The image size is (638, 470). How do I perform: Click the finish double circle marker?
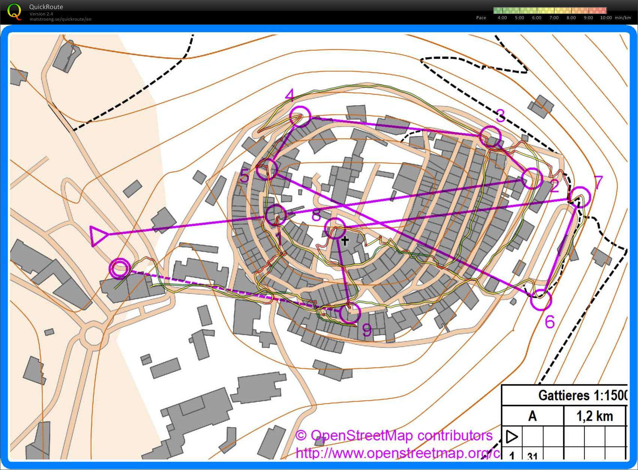120,268
